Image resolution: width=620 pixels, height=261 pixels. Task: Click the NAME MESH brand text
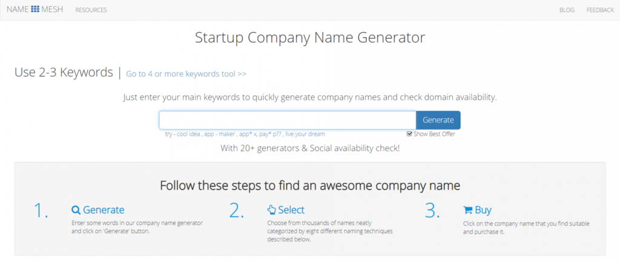(x=35, y=10)
